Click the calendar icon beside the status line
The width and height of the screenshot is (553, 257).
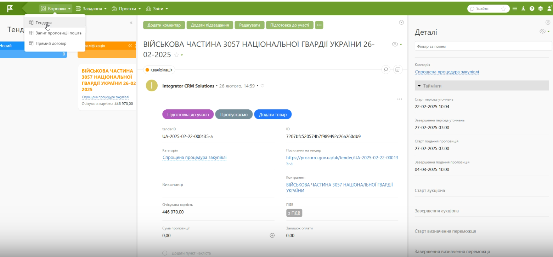tap(398, 70)
